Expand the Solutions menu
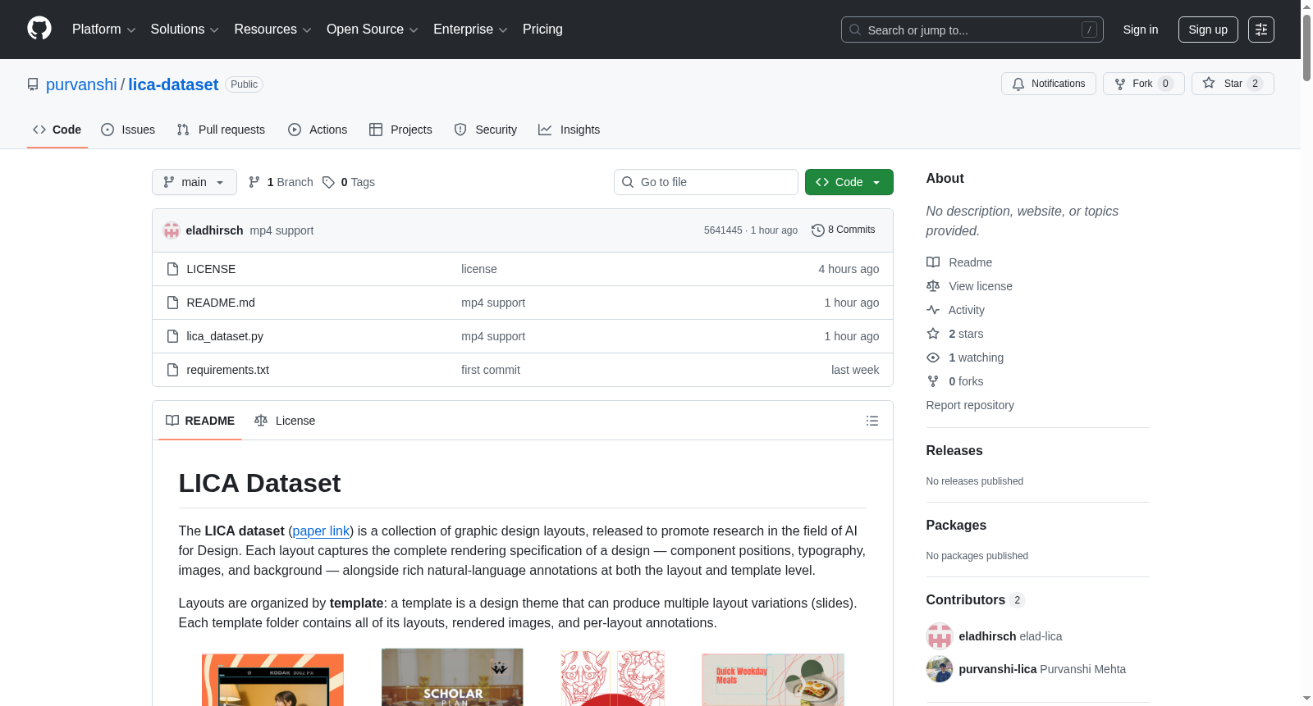 click(x=185, y=30)
